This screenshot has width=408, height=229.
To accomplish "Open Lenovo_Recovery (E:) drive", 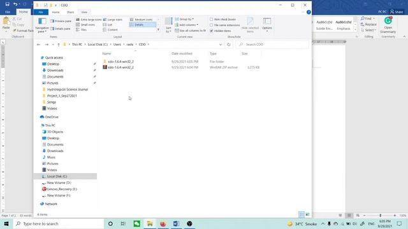I will [x=62, y=189].
